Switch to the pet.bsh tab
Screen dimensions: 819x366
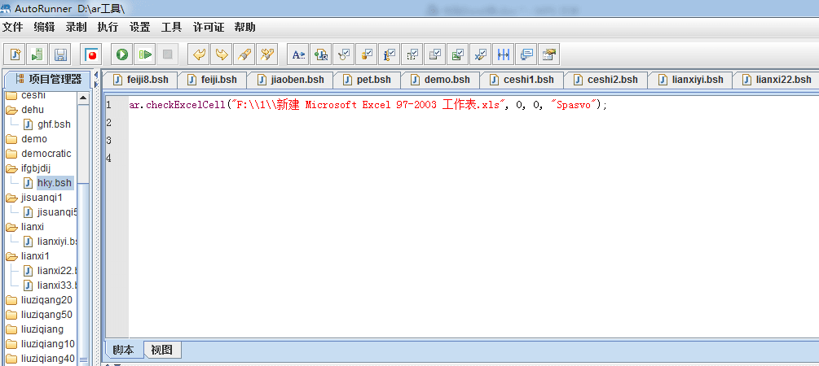367,80
